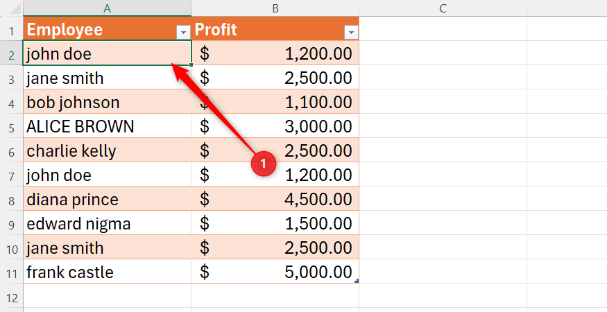
Task: Select the 2,500.00 profit in row 10
Action: (275, 248)
